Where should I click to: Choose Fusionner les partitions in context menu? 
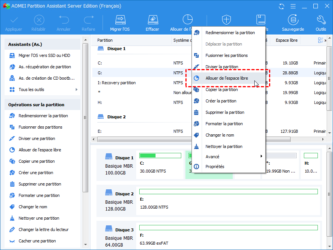(229, 56)
